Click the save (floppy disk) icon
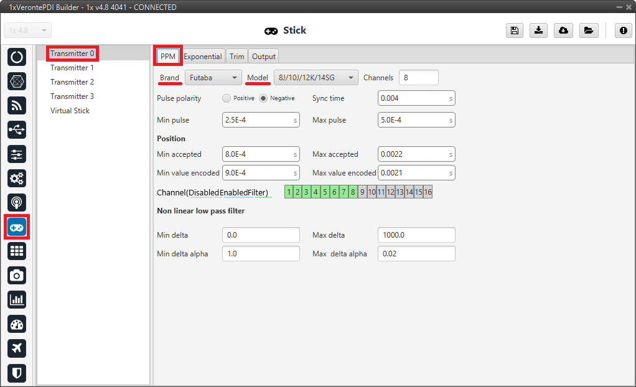The width and height of the screenshot is (636, 387). click(515, 30)
